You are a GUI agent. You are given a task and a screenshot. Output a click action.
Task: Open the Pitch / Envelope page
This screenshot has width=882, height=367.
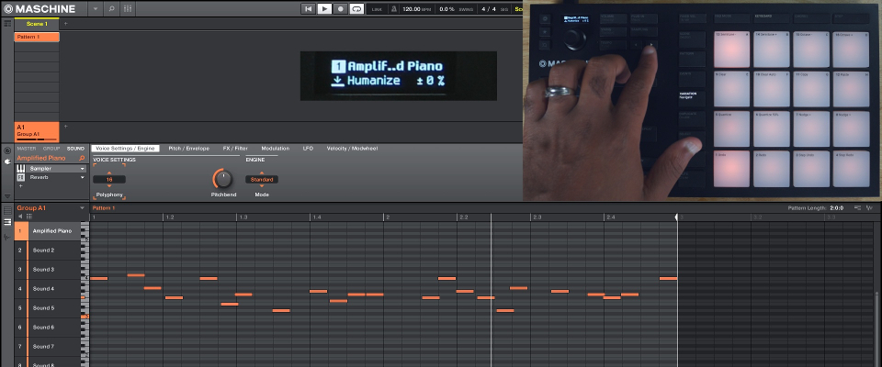pyautogui.click(x=189, y=149)
